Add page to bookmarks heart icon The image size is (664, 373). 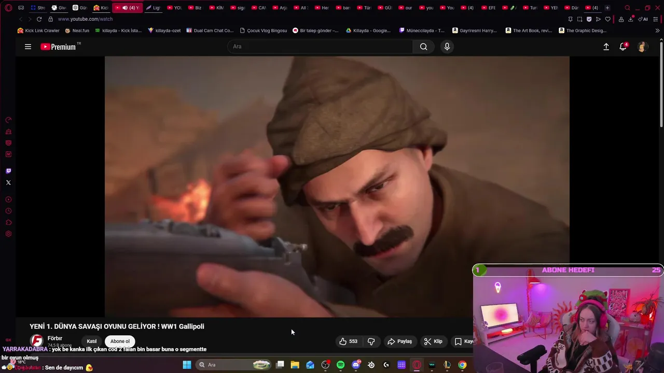(x=607, y=19)
